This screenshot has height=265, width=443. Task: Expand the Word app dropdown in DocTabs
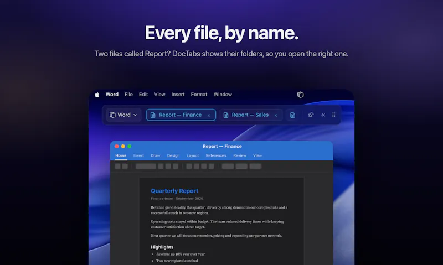point(123,115)
